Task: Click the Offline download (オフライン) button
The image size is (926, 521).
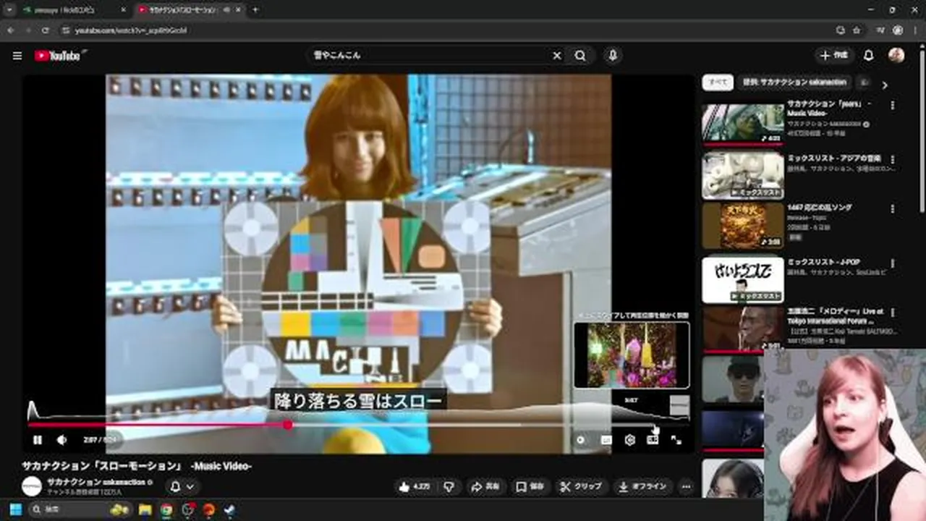Action: 642,486
